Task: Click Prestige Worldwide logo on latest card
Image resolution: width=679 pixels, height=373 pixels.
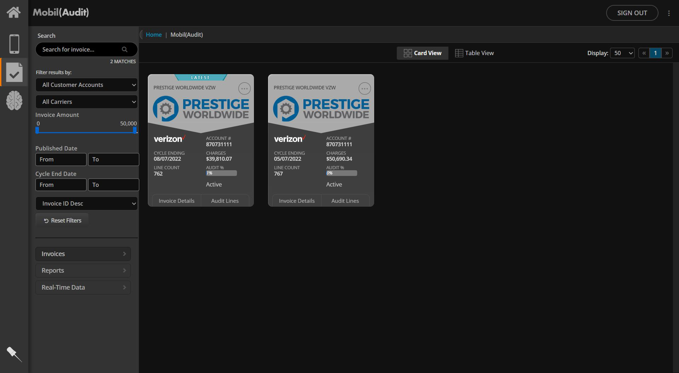Action: [201, 108]
